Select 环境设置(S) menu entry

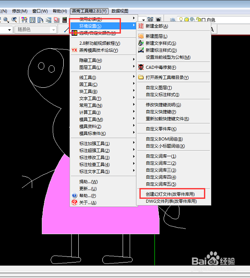[x=103, y=26]
